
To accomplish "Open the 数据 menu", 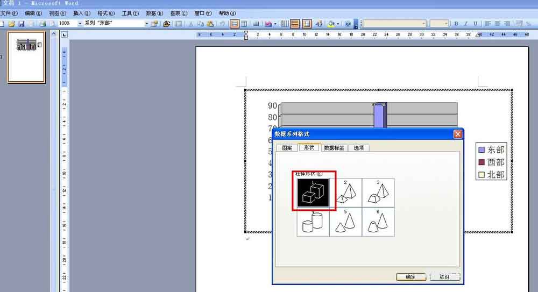I will 154,13.
